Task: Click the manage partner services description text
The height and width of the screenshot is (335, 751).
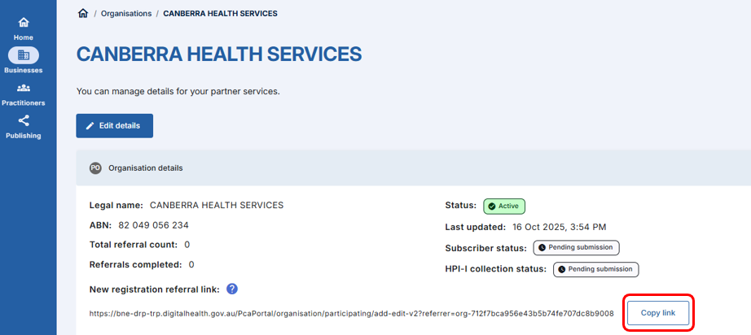Action: coord(178,91)
